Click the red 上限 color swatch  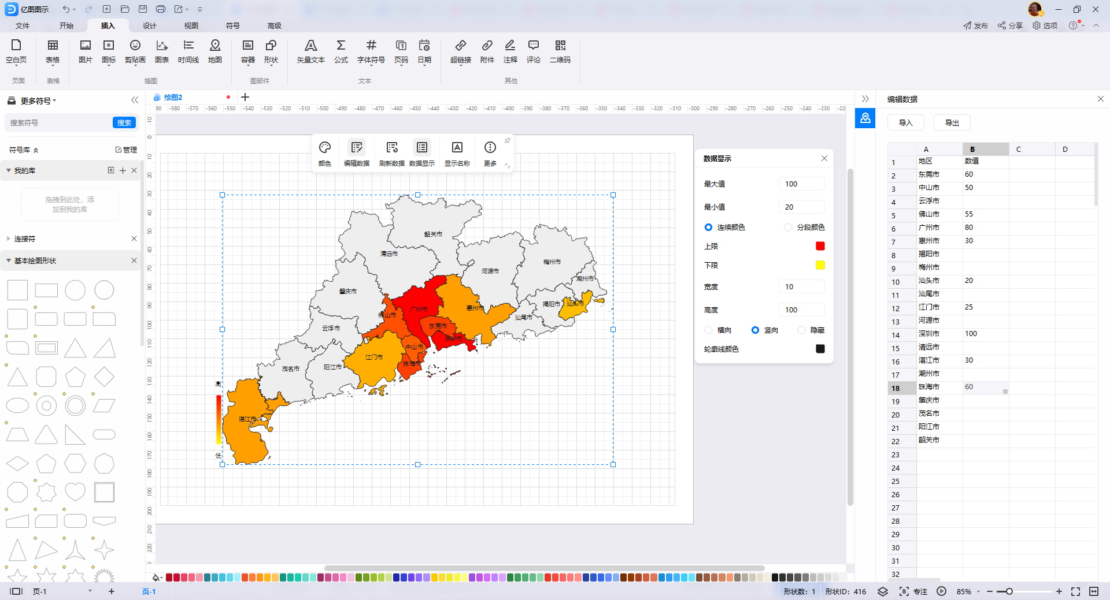[820, 247]
